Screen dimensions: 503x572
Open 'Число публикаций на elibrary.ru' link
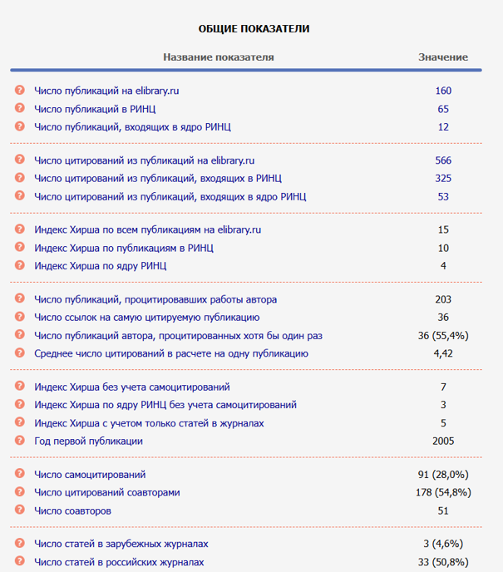point(106,91)
